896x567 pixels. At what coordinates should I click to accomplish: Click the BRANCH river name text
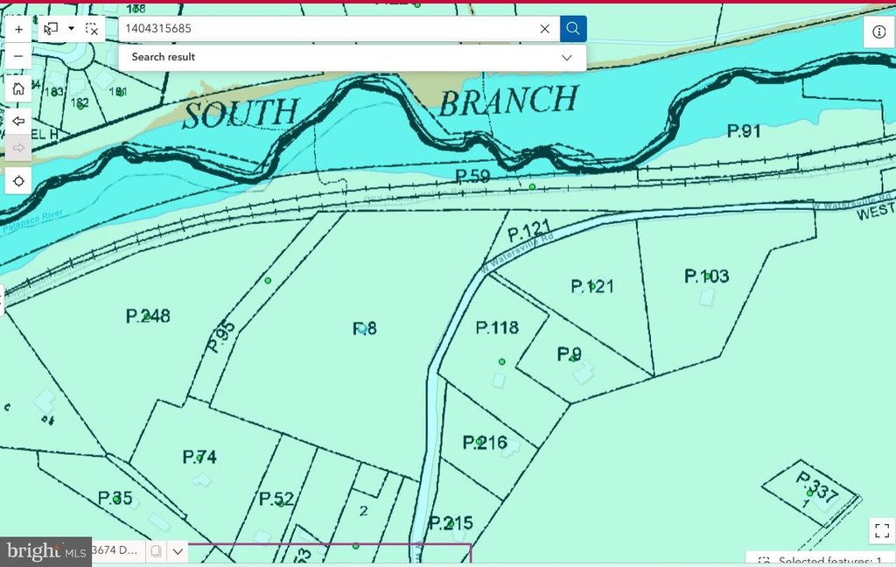point(508,101)
